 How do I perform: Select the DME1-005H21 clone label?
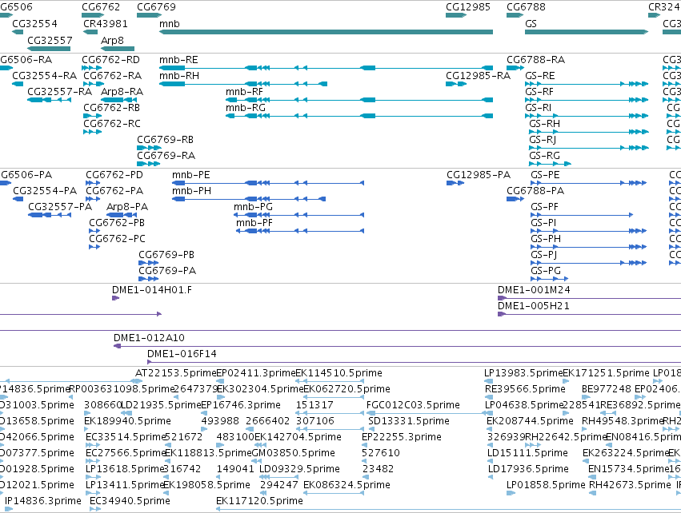[x=533, y=306]
